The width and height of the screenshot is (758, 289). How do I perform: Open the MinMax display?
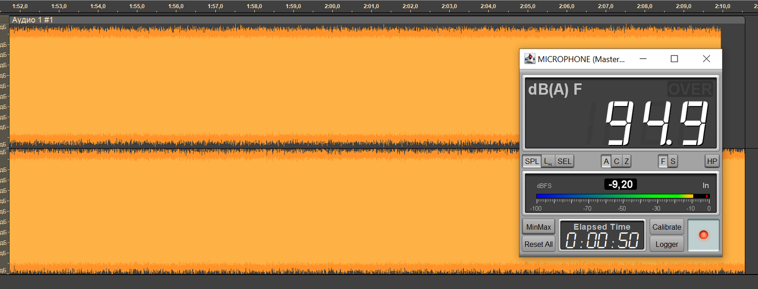[539, 227]
